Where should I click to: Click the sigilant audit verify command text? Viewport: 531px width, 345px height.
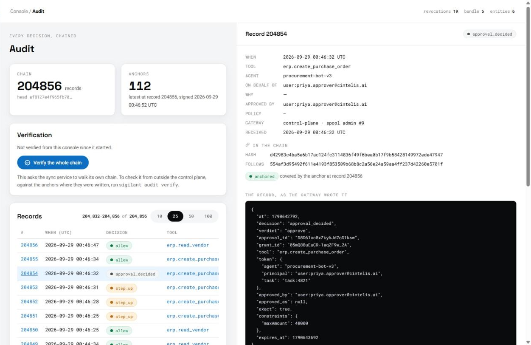click(x=149, y=185)
